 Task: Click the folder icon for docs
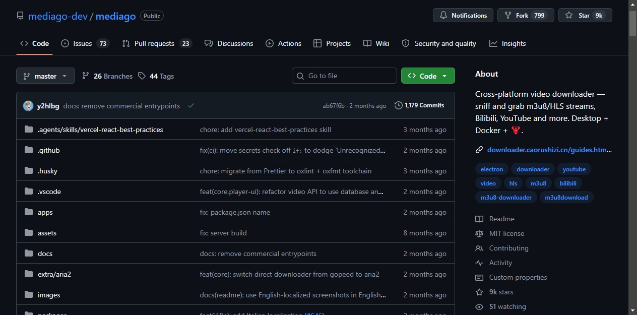[x=29, y=254]
